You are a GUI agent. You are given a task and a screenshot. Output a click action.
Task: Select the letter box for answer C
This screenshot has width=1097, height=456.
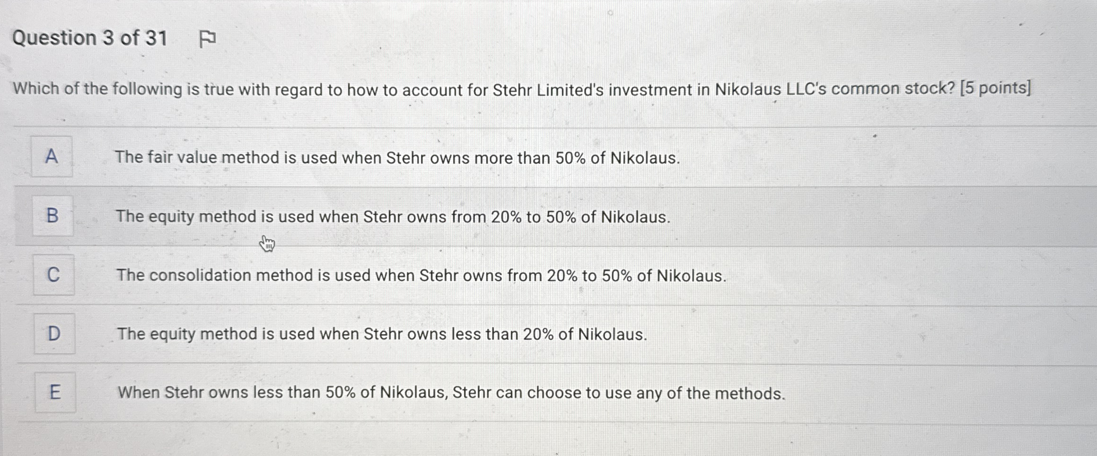(53, 275)
